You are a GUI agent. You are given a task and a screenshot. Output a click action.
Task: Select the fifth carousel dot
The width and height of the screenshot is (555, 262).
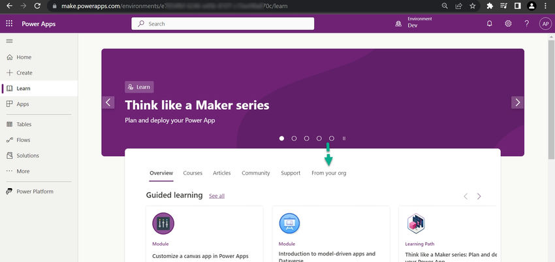tap(332, 139)
